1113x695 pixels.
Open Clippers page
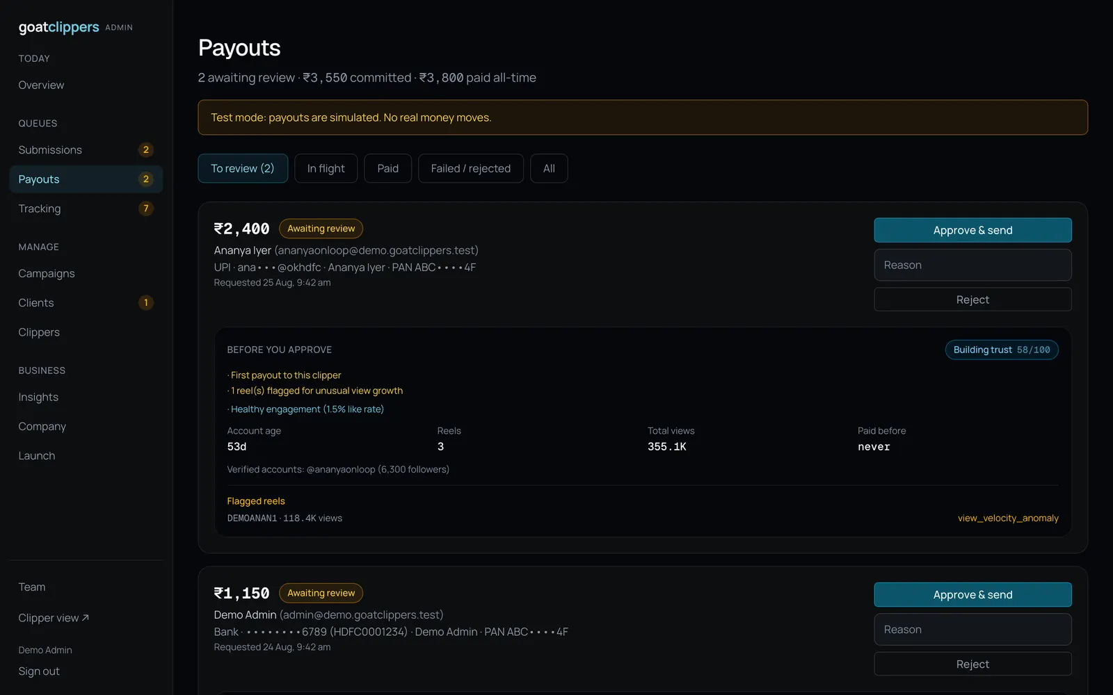tap(86, 332)
